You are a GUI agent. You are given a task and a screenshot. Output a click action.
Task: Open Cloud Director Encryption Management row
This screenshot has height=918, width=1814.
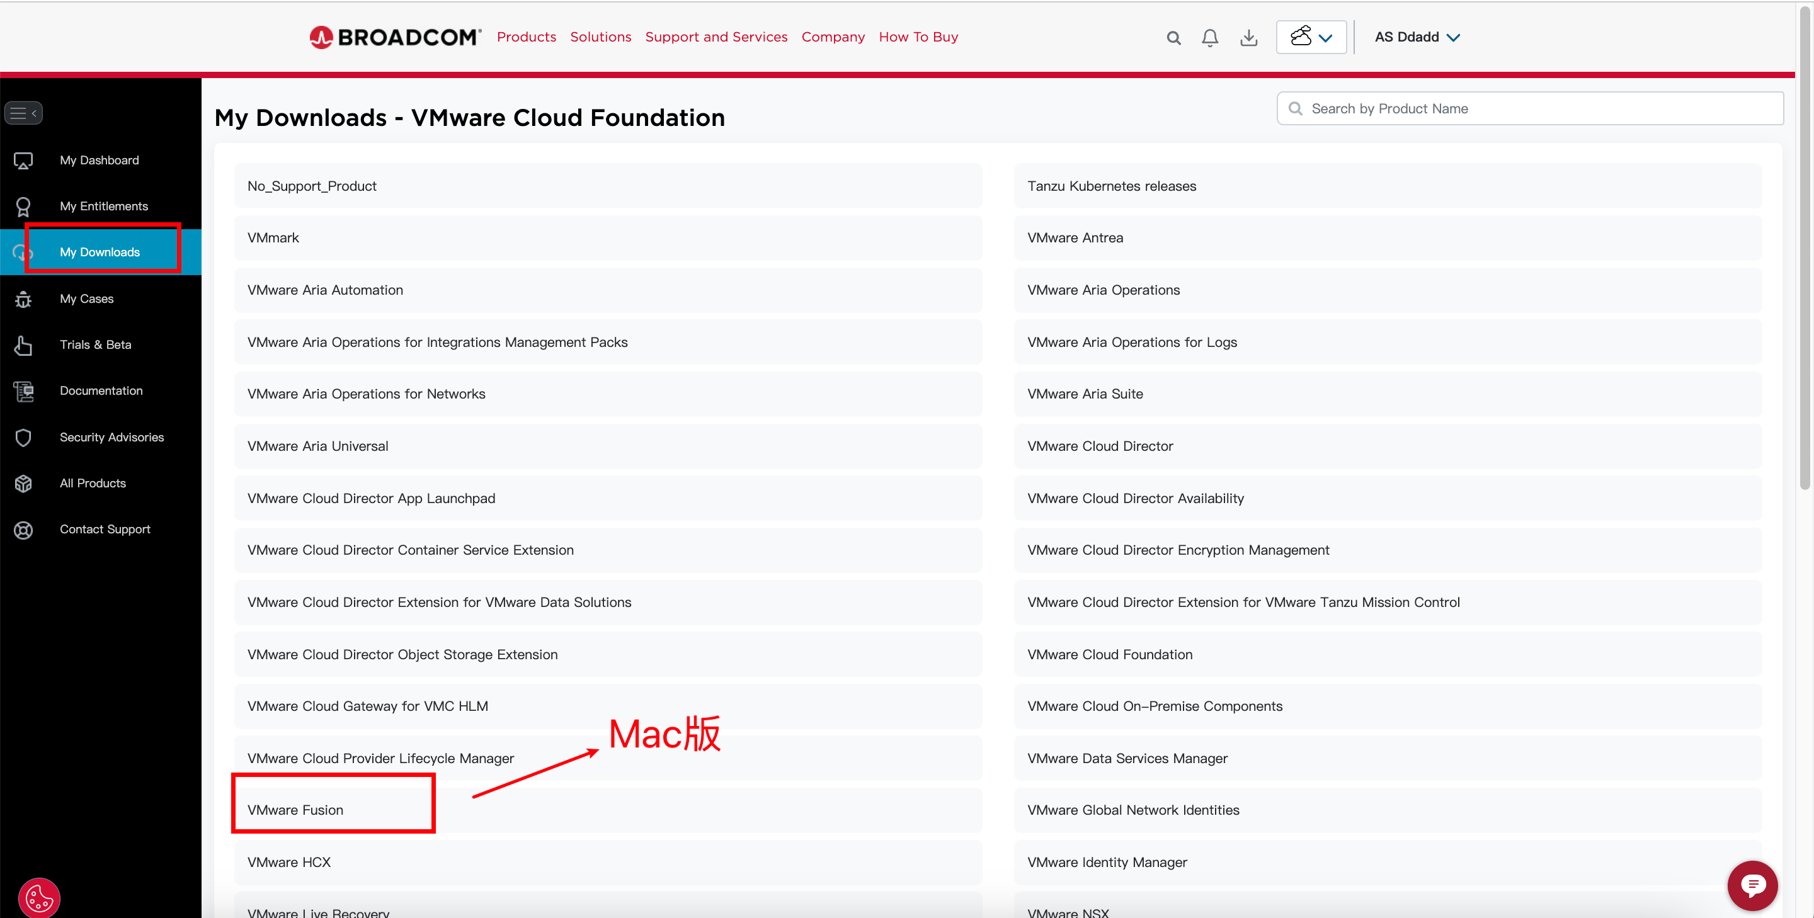1387,550
